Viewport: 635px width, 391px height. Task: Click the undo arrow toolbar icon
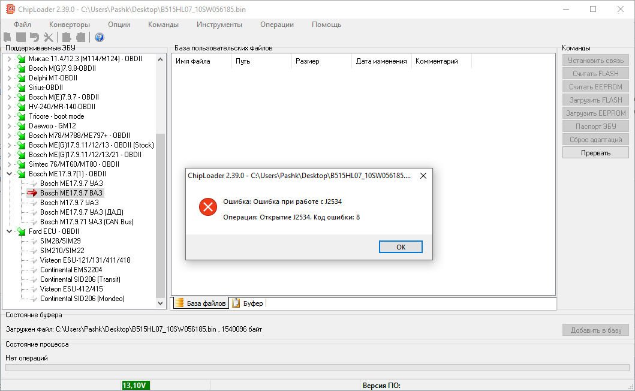click(34, 38)
